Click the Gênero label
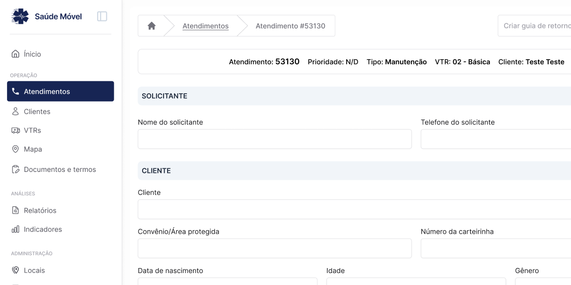 click(527, 271)
